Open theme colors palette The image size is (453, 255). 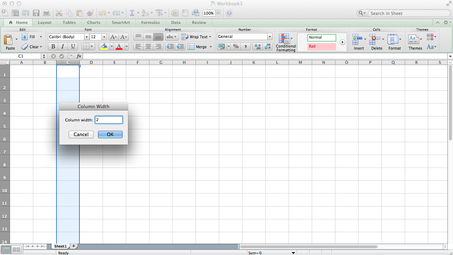pos(430,37)
